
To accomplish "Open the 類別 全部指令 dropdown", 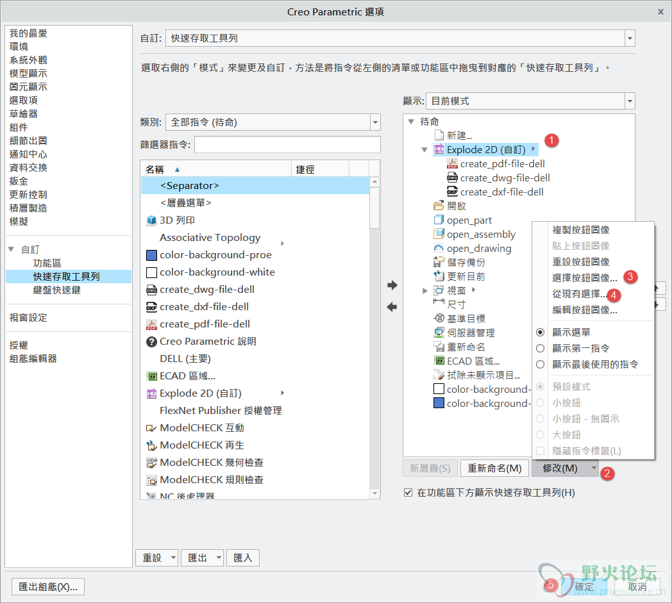I will coord(375,122).
